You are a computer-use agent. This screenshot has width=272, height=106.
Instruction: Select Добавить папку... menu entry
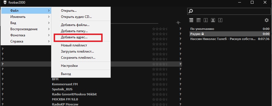[x=81, y=31]
